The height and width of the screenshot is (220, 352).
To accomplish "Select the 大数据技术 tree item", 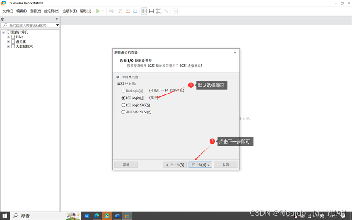I will (x=24, y=46).
